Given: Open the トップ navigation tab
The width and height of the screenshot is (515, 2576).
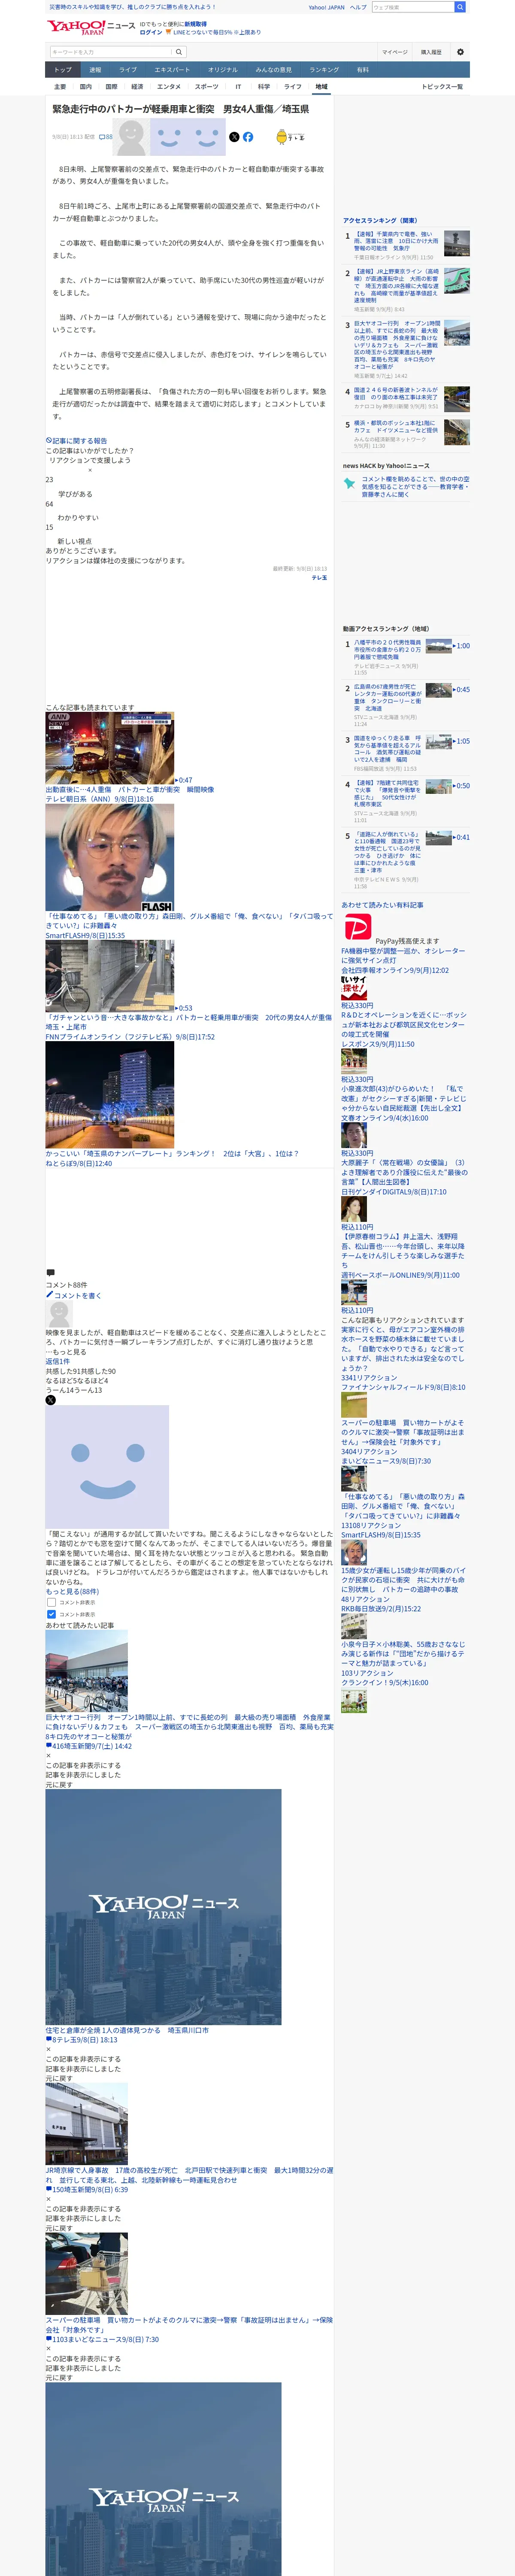Looking at the screenshot, I should (x=63, y=70).
